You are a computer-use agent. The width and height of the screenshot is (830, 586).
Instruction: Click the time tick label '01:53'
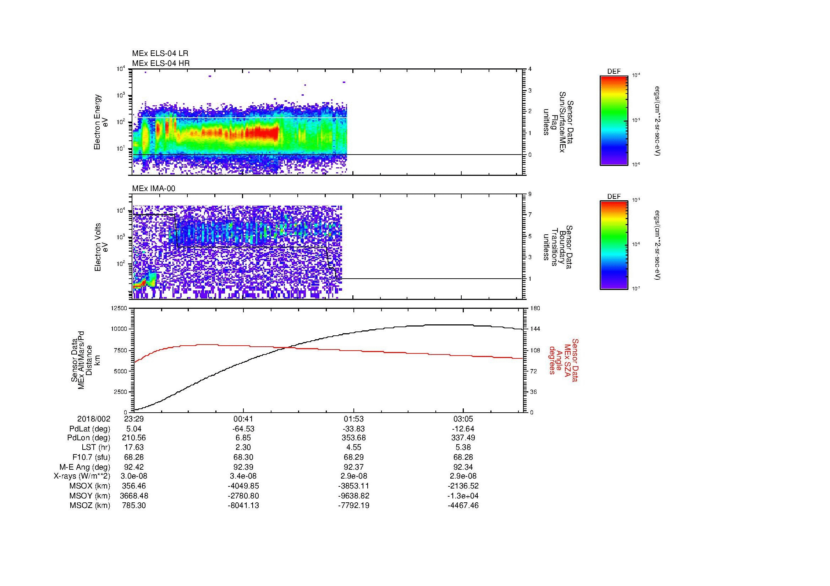click(353, 419)
